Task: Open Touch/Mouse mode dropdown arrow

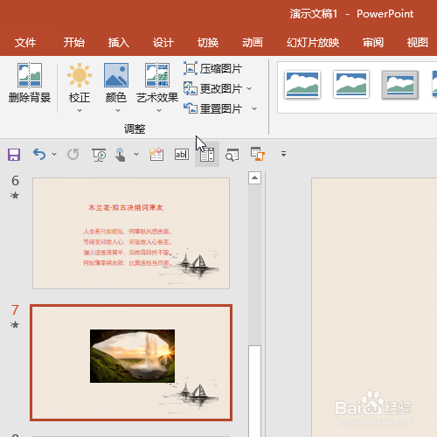Action: click(136, 154)
